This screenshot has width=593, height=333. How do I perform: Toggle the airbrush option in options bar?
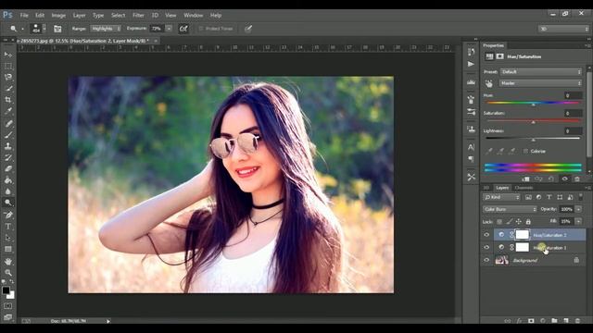(183, 29)
